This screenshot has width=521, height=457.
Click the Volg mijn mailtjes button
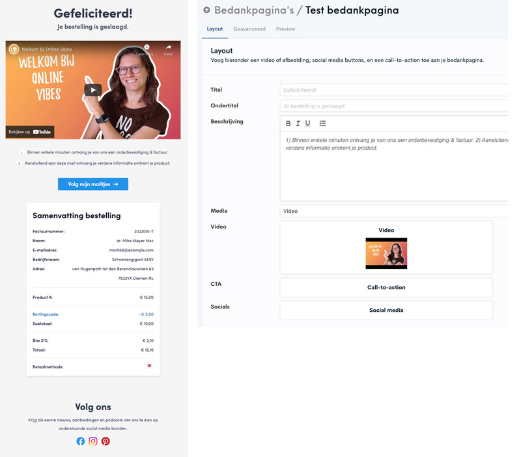tap(92, 184)
